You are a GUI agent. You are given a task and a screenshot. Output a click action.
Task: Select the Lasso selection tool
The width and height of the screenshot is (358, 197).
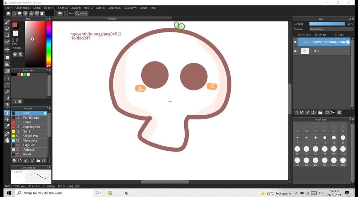pos(7,85)
